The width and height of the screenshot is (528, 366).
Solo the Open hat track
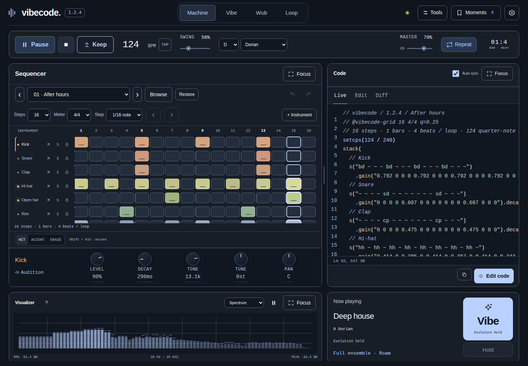pyautogui.click(x=58, y=200)
